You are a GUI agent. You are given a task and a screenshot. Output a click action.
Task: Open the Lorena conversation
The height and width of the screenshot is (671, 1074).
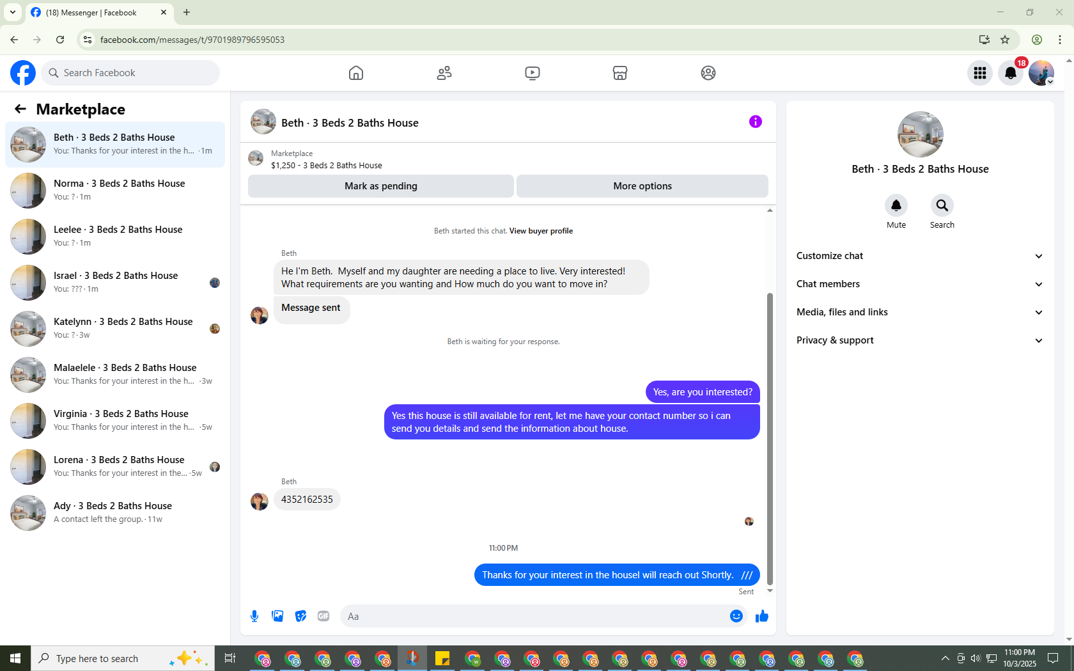(115, 467)
